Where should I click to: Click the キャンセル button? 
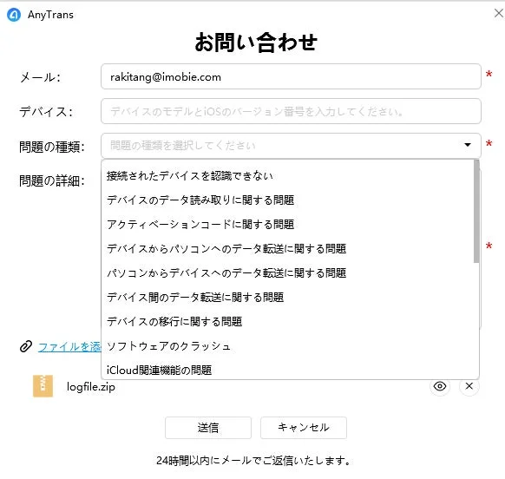304,428
